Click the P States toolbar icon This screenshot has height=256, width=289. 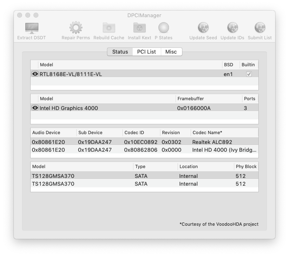tap(164, 28)
